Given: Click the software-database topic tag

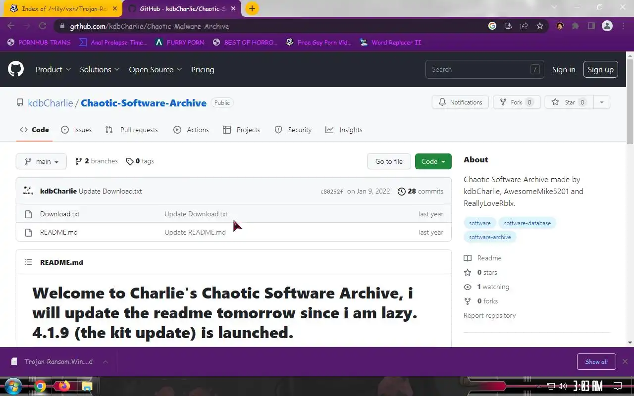Looking at the screenshot, I should (x=527, y=223).
